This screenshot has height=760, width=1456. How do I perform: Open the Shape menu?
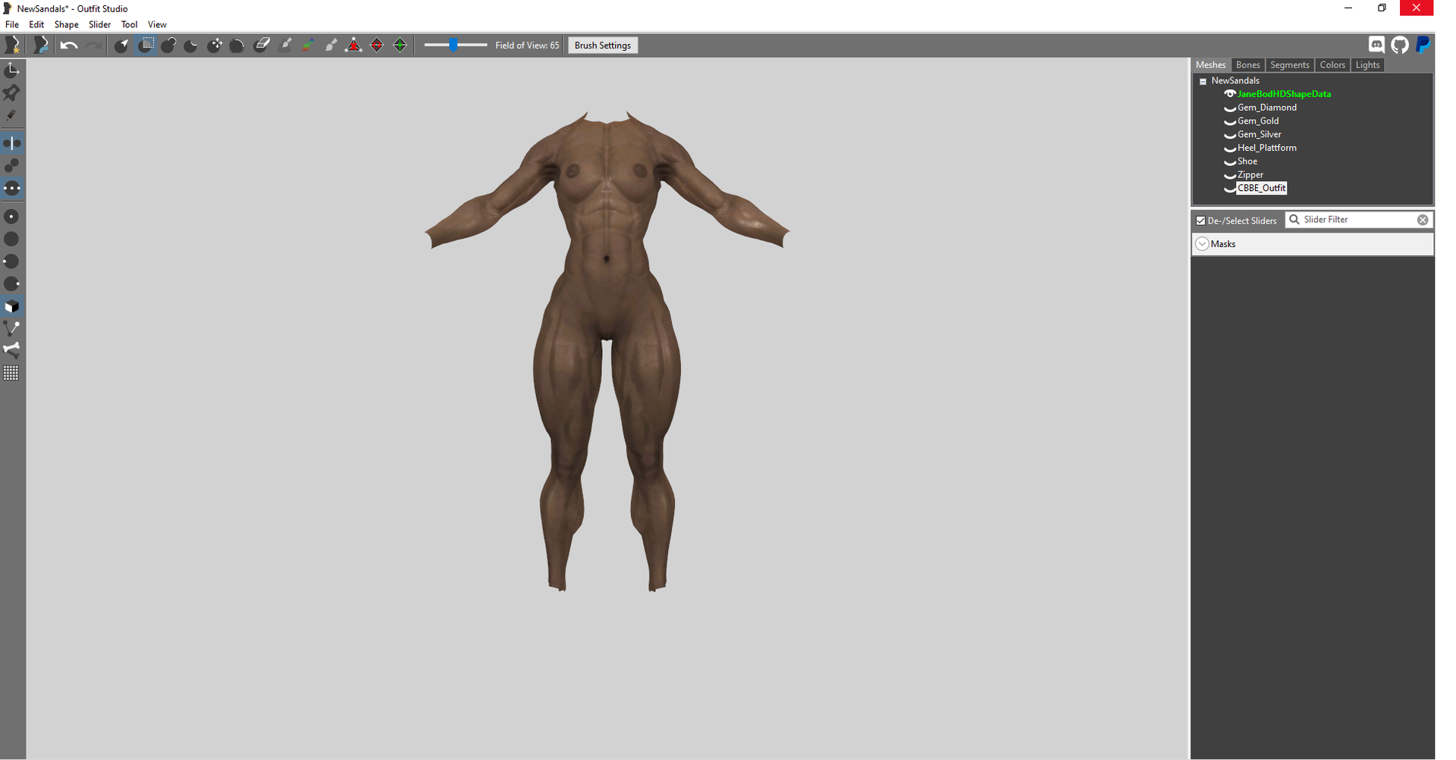66,24
